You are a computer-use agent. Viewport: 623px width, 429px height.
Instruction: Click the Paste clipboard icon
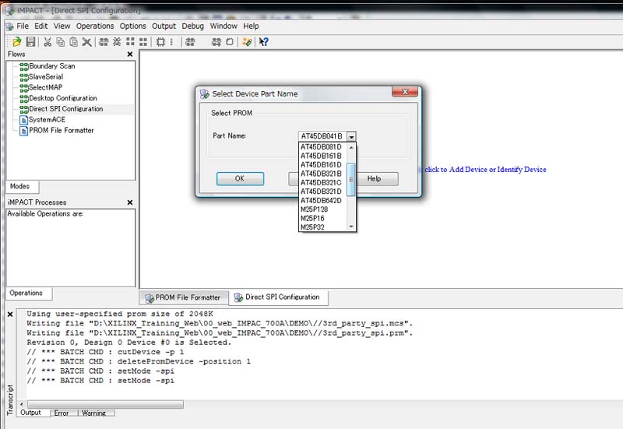coord(73,42)
